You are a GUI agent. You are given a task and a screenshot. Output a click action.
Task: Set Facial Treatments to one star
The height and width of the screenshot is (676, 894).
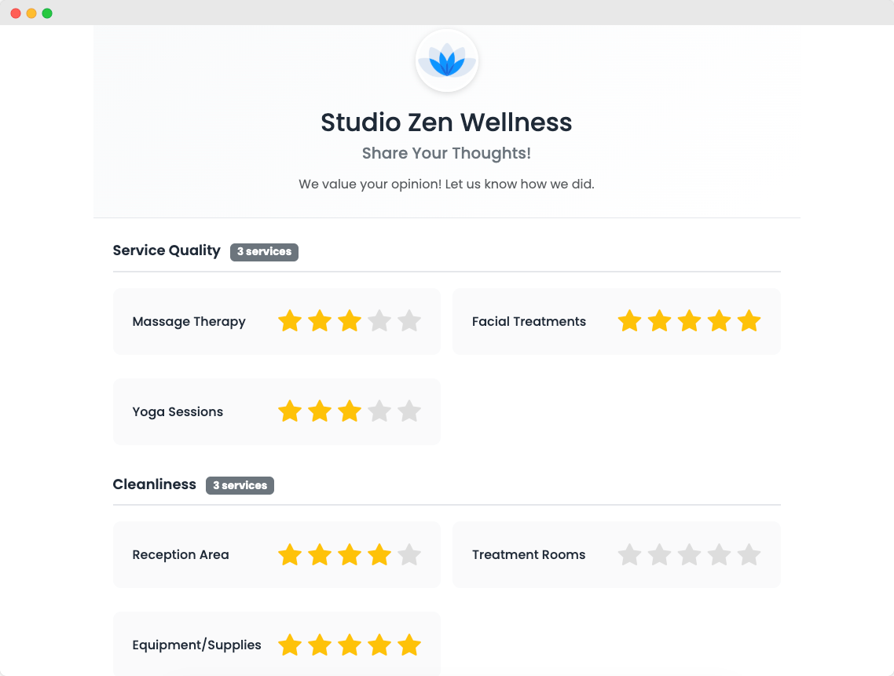coord(629,321)
